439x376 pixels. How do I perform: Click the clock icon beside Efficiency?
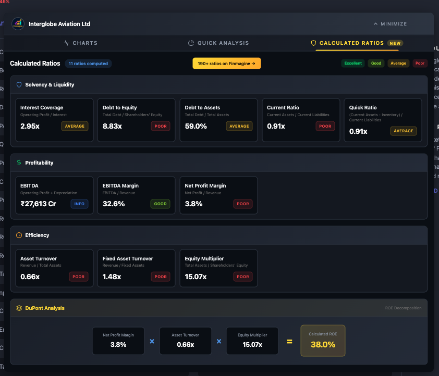pos(18,235)
